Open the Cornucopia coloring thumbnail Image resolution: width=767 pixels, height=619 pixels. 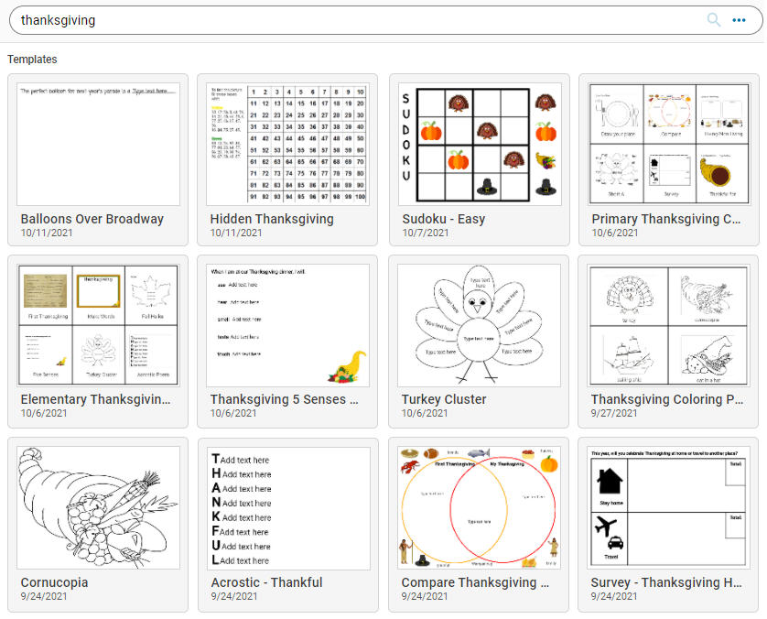(98, 508)
